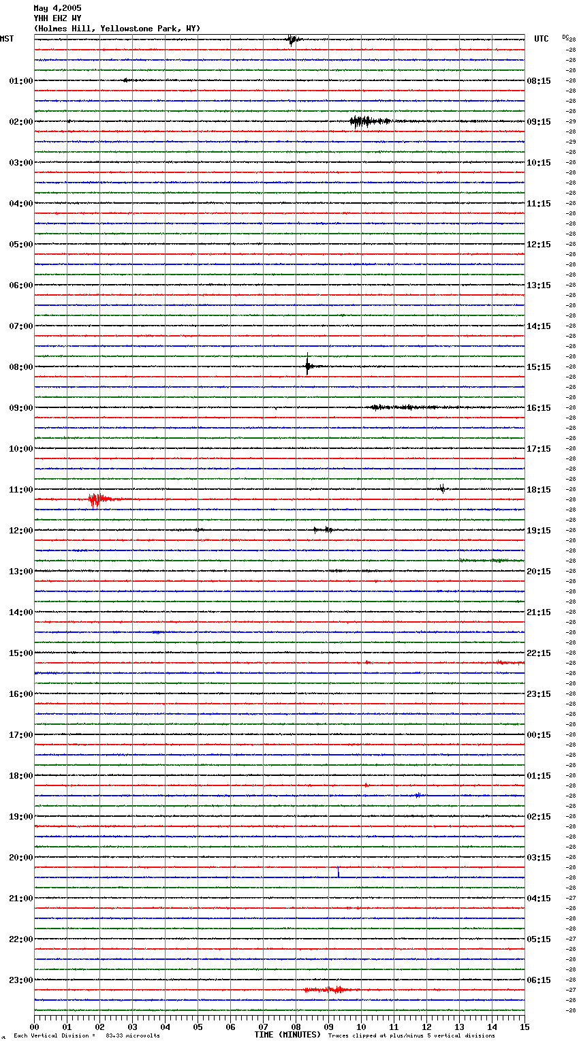Select the station code 'YHH EHZ WY'
This screenshot has width=579, height=1045.
point(57,18)
